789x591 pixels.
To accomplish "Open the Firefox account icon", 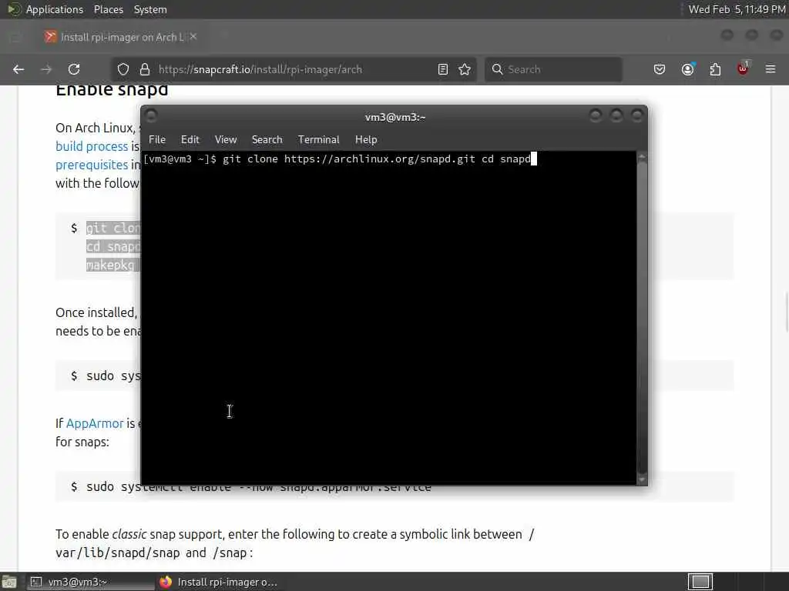I will 688,69.
